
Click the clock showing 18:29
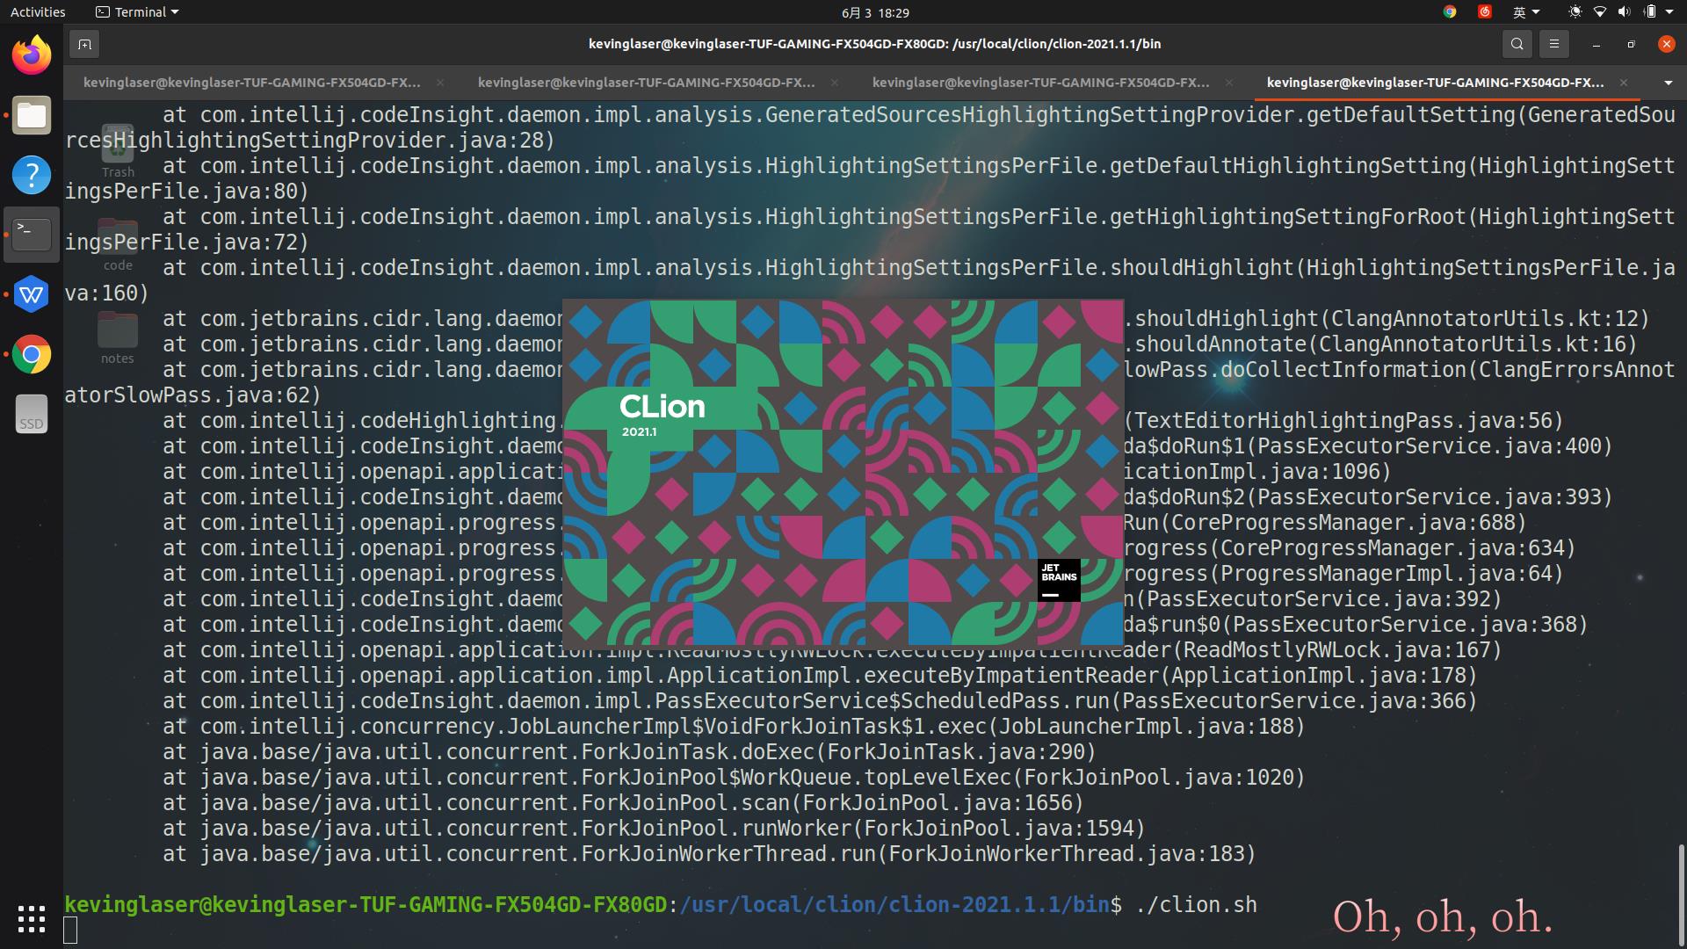tap(875, 12)
